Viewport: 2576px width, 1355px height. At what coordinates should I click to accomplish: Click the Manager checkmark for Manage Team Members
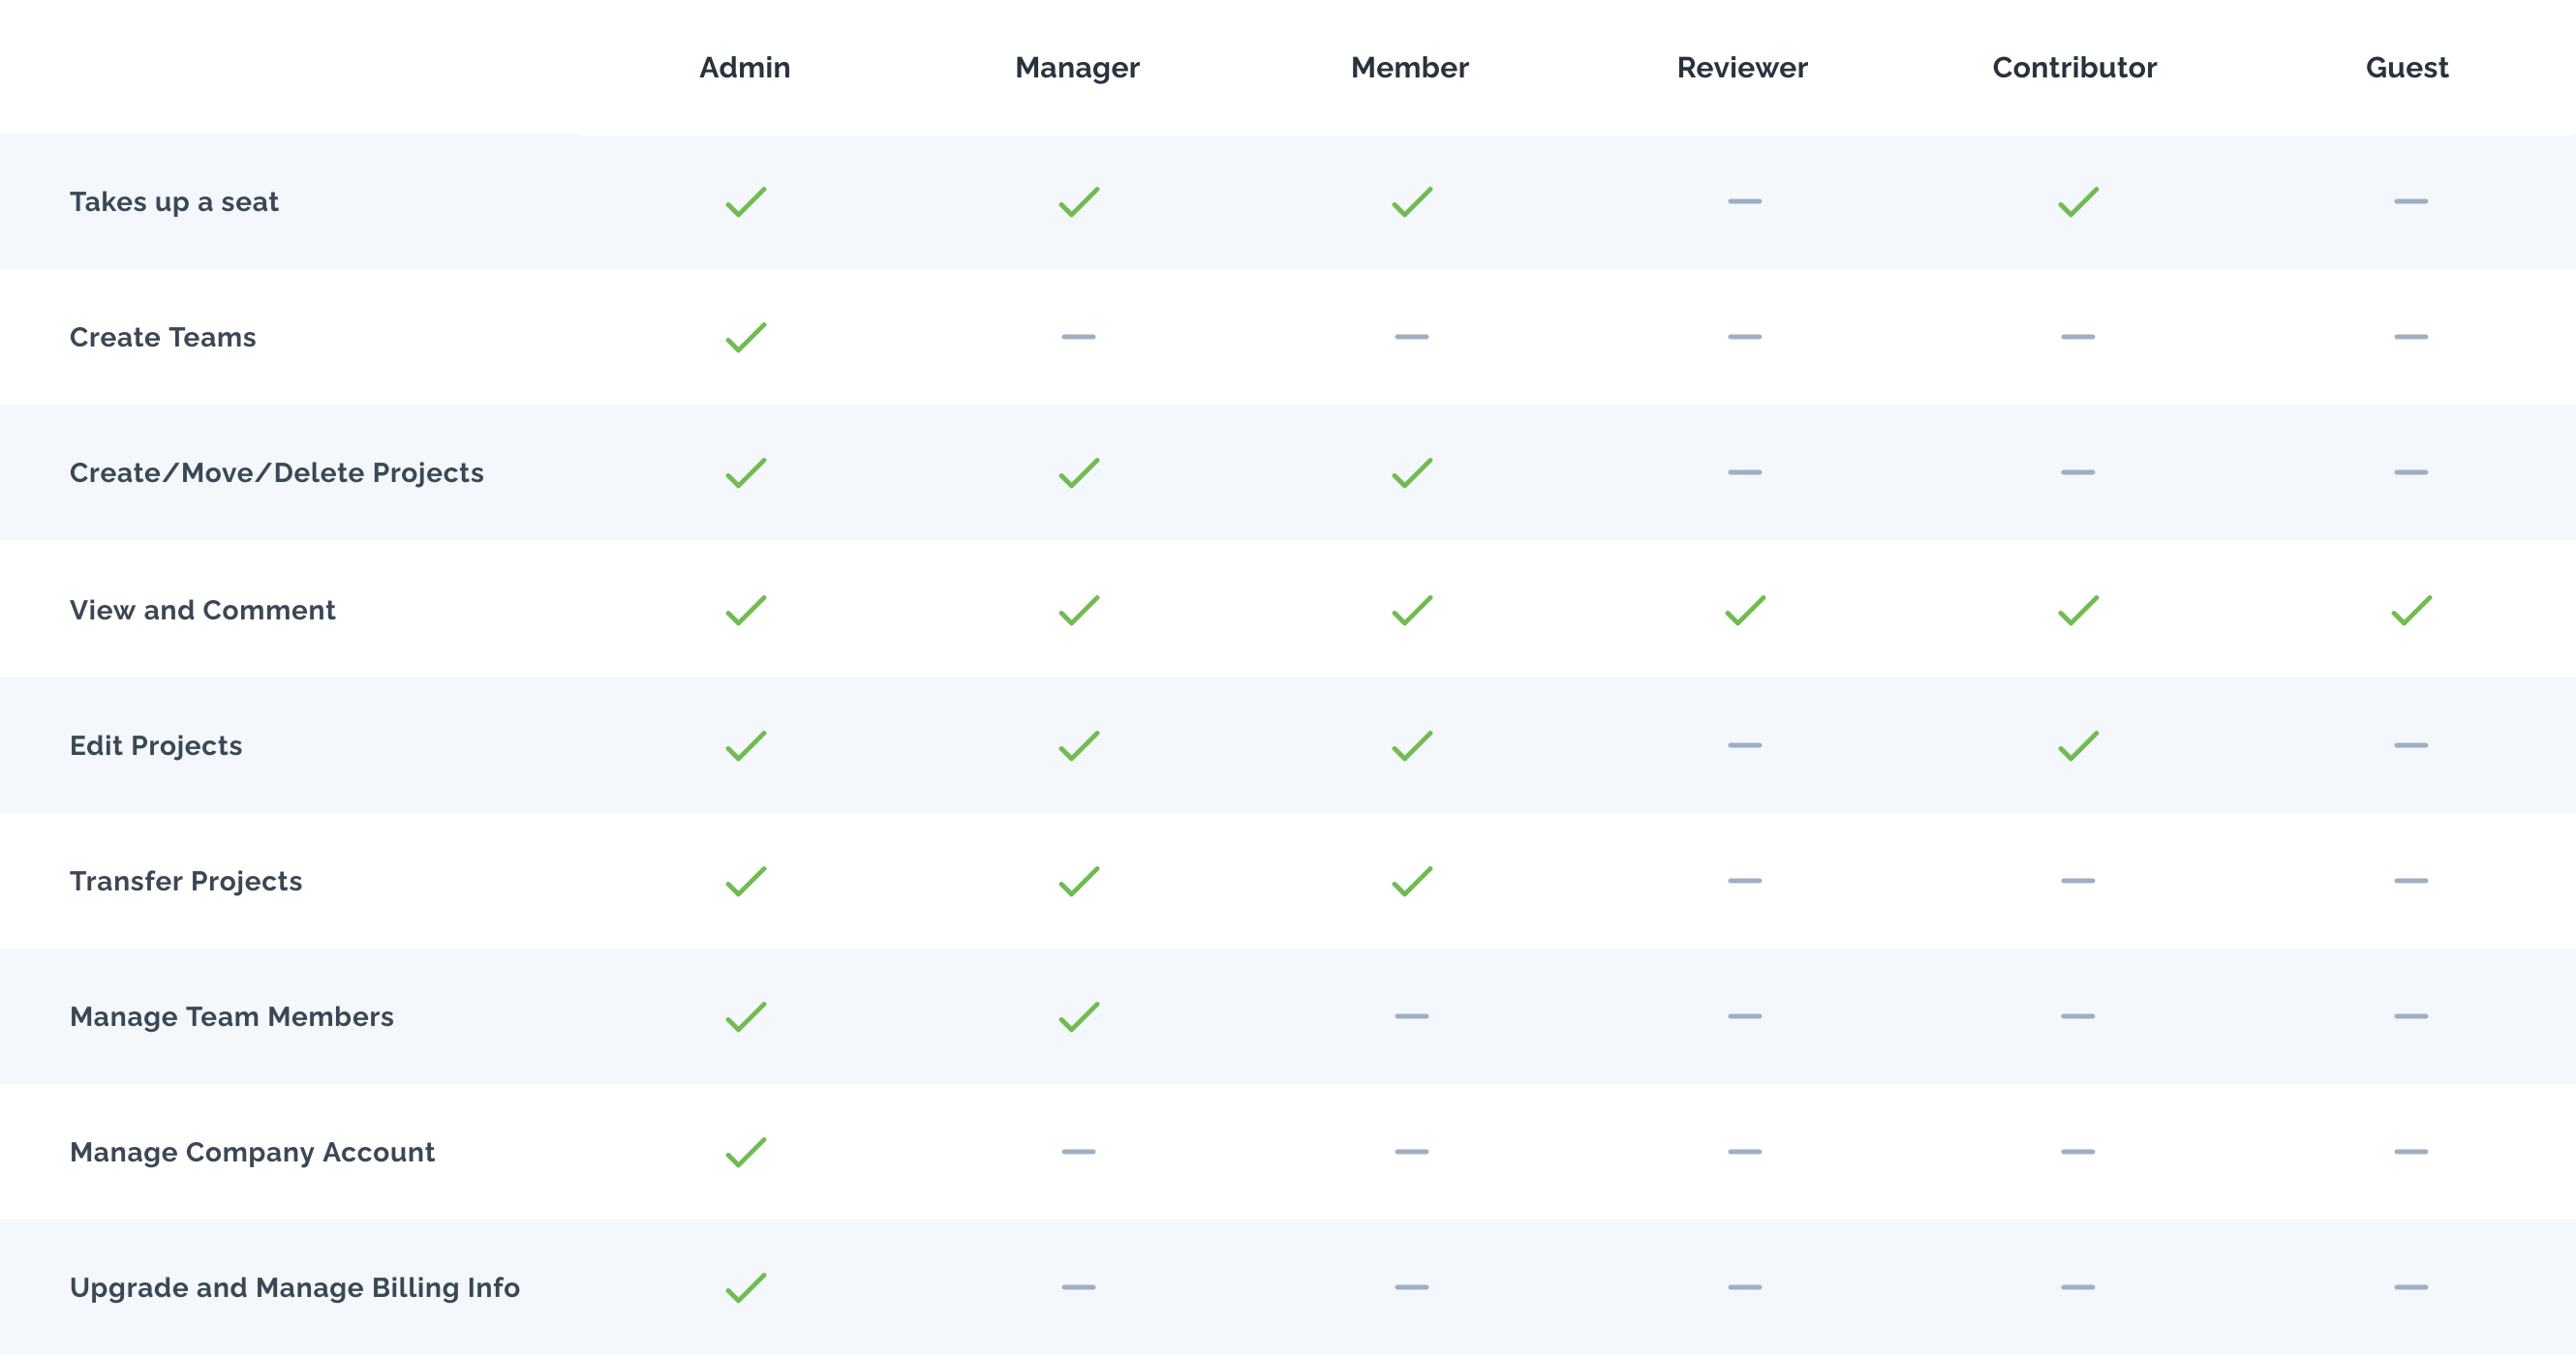pyautogui.click(x=1079, y=1016)
